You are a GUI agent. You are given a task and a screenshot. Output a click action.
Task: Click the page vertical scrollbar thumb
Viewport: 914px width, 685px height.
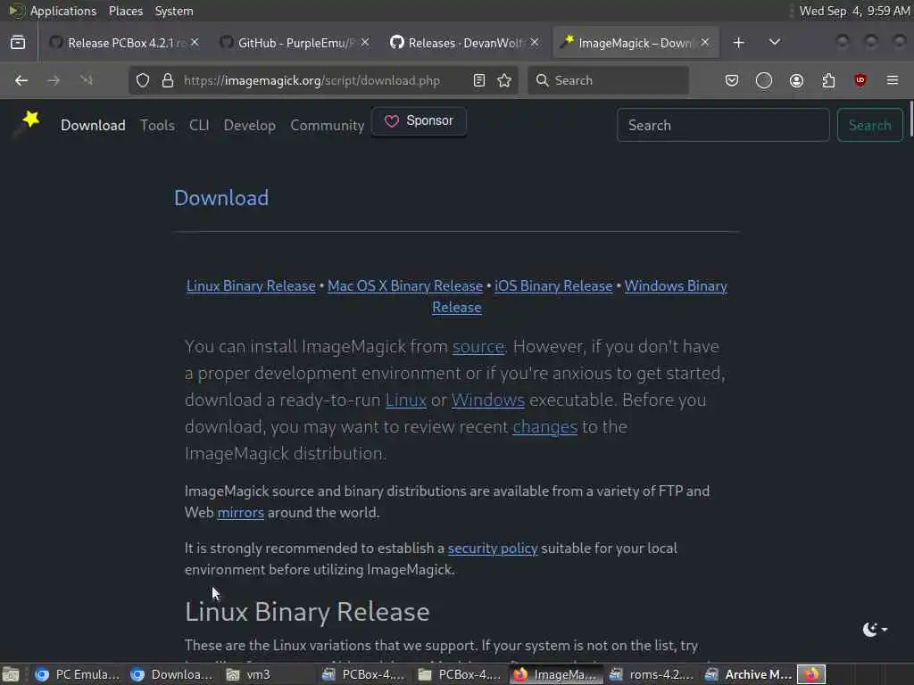coord(910,120)
